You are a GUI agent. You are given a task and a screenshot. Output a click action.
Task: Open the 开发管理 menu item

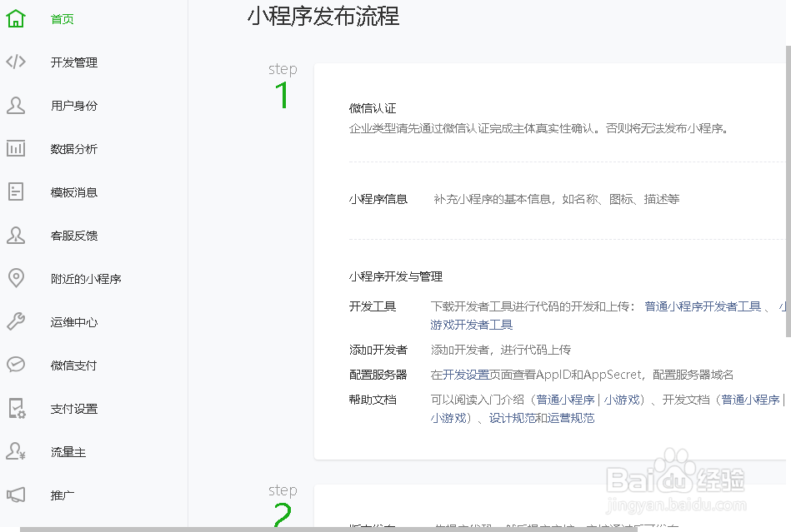coord(74,62)
